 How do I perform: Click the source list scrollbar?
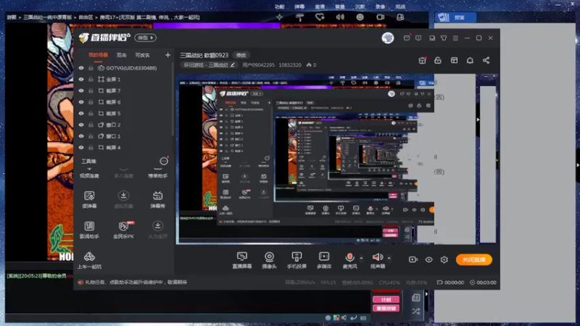point(172,100)
